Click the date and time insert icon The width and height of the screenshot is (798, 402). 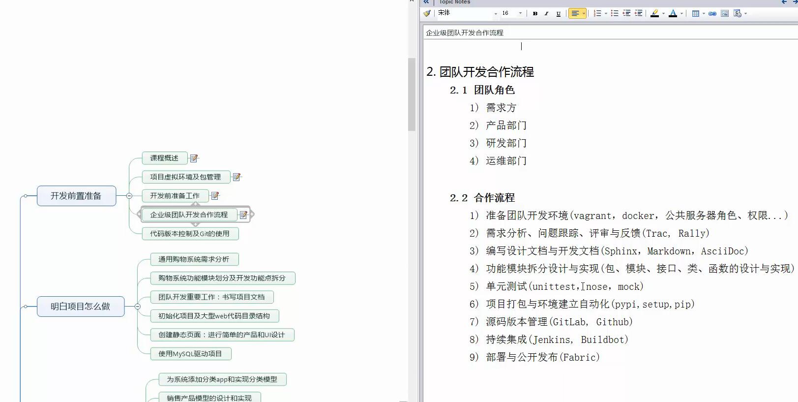pos(737,13)
